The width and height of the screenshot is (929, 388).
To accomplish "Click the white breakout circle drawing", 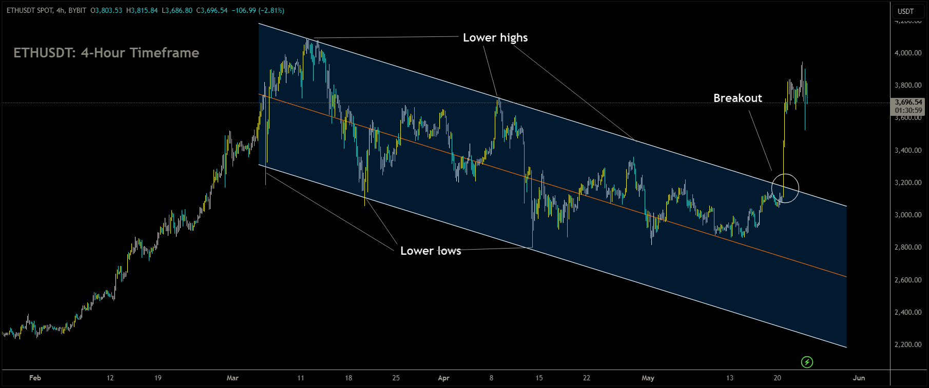I will [x=785, y=188].
